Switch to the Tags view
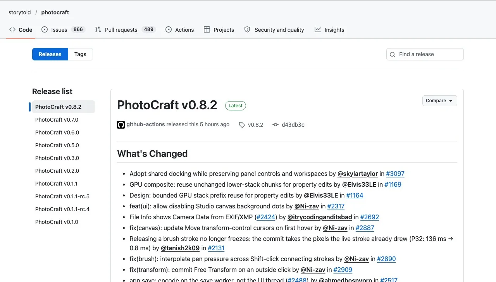The image size is (496, 282). [x=80, y=54]
